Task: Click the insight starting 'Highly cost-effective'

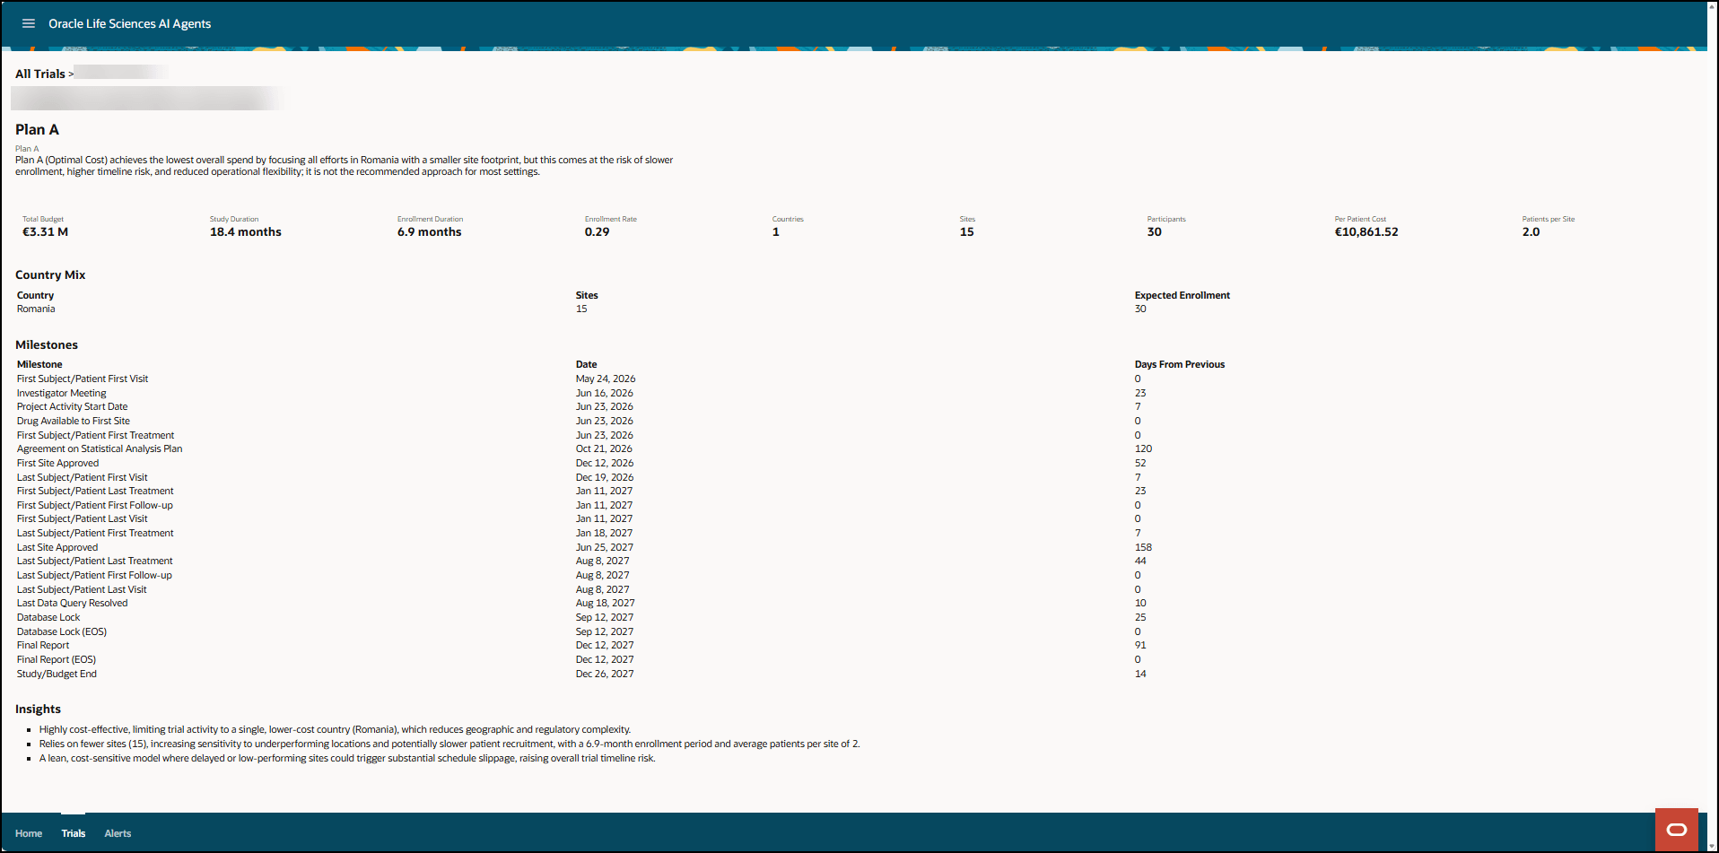Action: coord(335,729)
